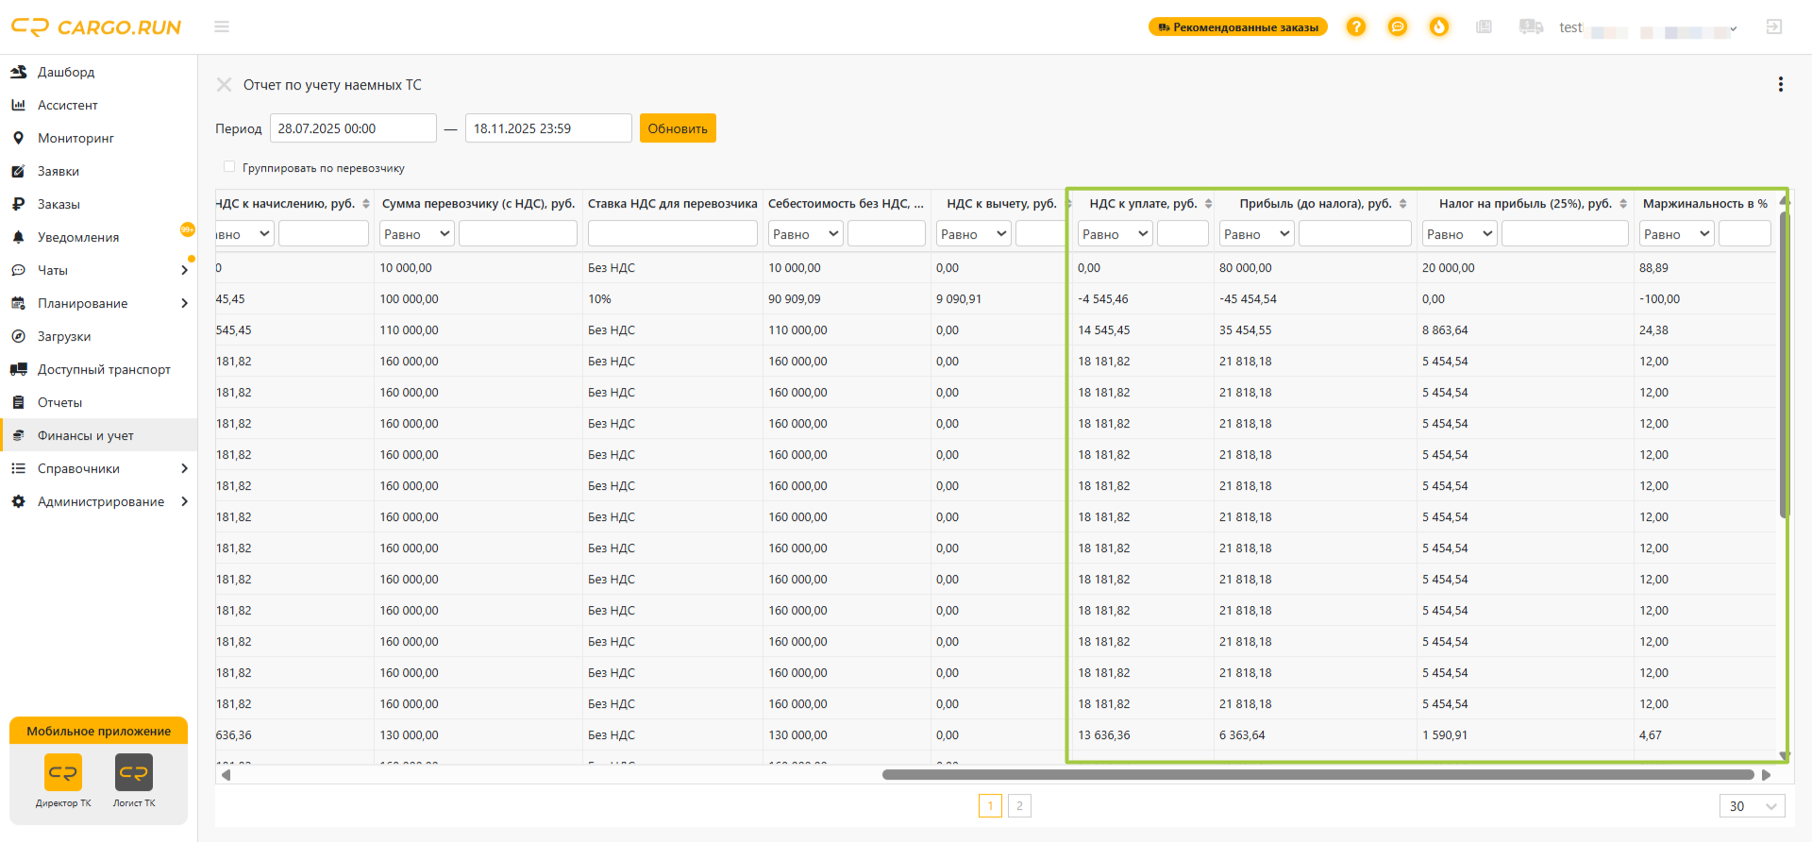Click the horizontal scrollbar right arrow
This screenshot has width=1812, height=842.
click(x=1766, y=775)
